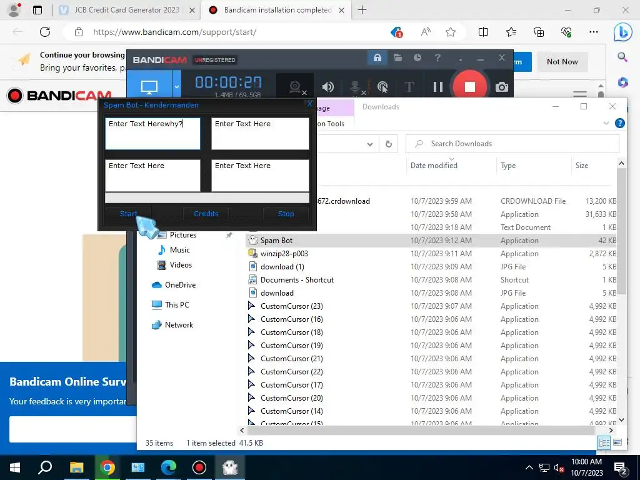
Task: Open Bandicam output folder icon
Action: click(397, 57)
